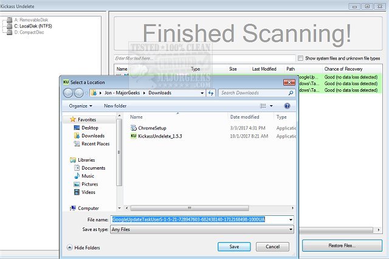Click the Music note icon
The image size is (389, 259).
[x=77, y=176]
